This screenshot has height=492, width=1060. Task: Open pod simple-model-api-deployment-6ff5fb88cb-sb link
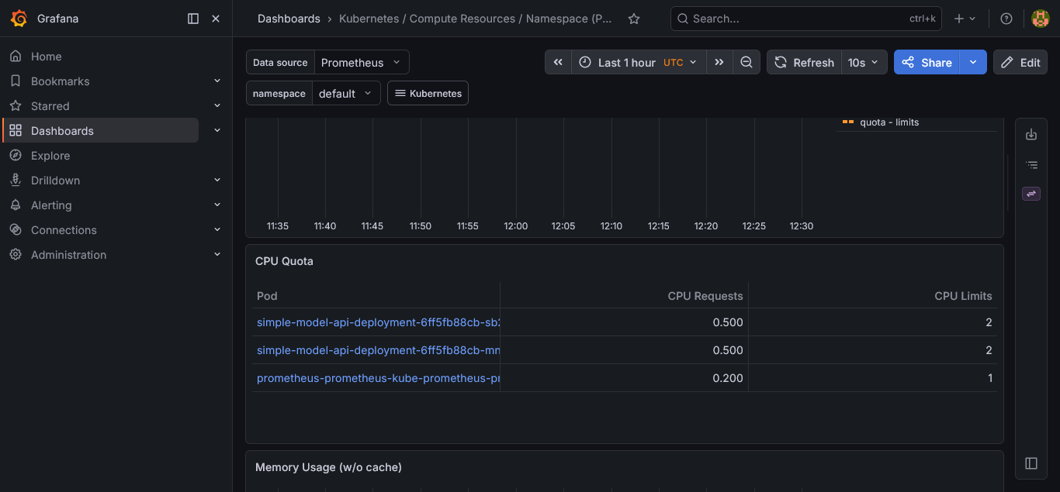[x=378, y=322]
